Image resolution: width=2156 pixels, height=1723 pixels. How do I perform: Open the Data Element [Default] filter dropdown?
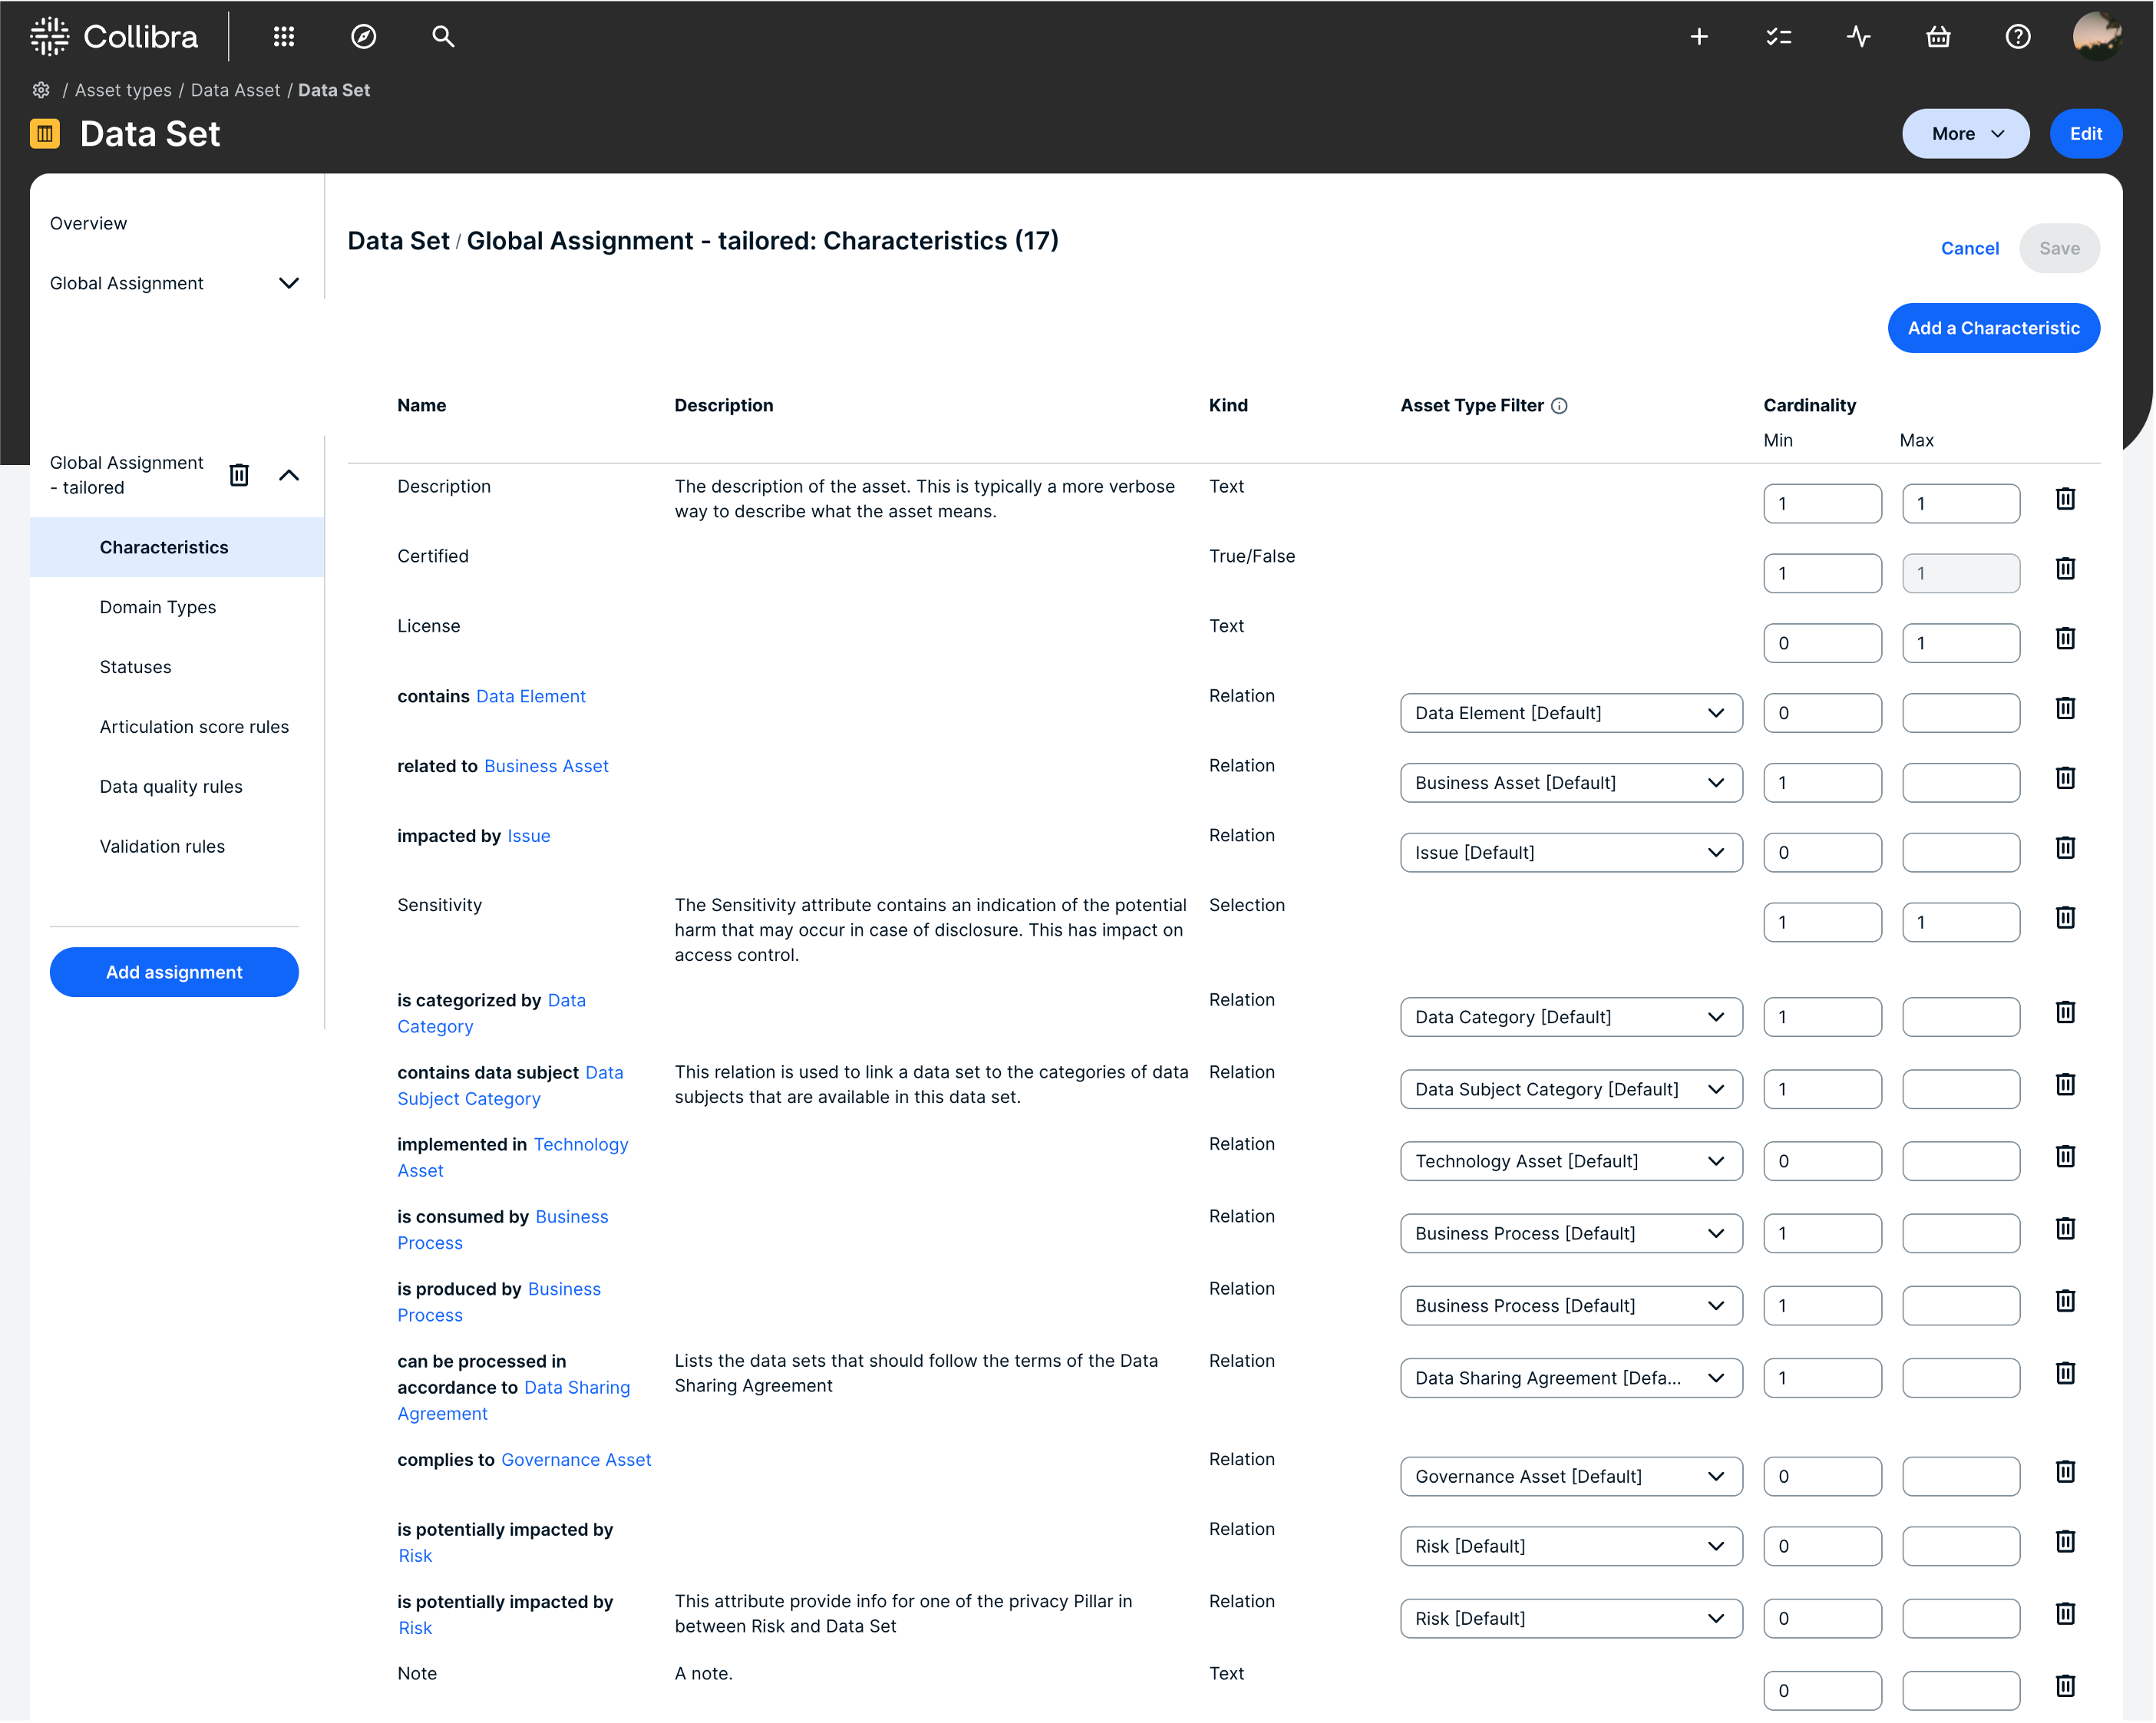click(x=1571, y=714)
